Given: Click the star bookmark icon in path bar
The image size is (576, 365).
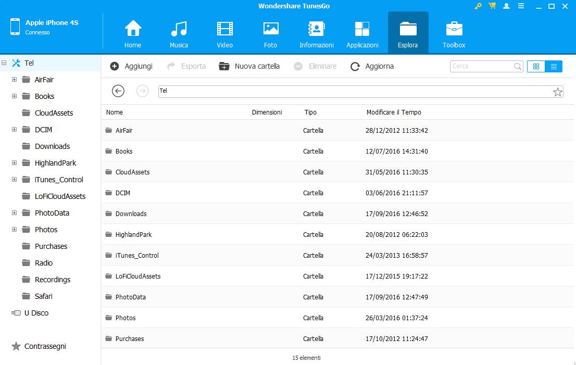Looking at the screenshot, I should click(x=557, y=92).
